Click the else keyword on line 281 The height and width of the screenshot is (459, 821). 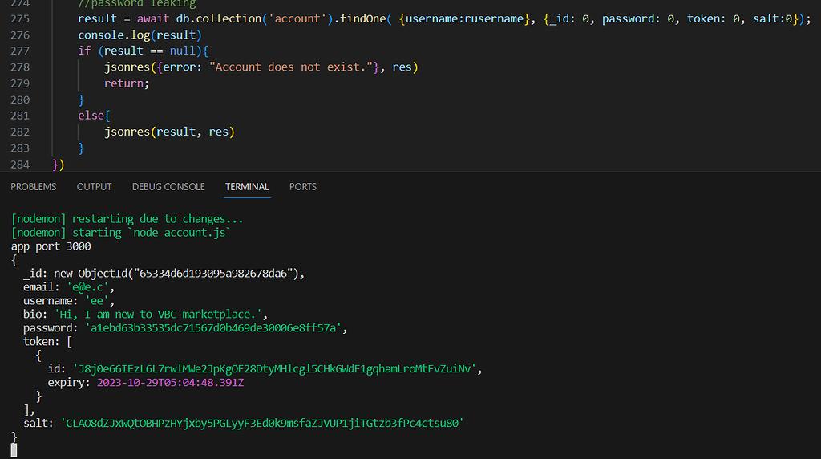91,116
